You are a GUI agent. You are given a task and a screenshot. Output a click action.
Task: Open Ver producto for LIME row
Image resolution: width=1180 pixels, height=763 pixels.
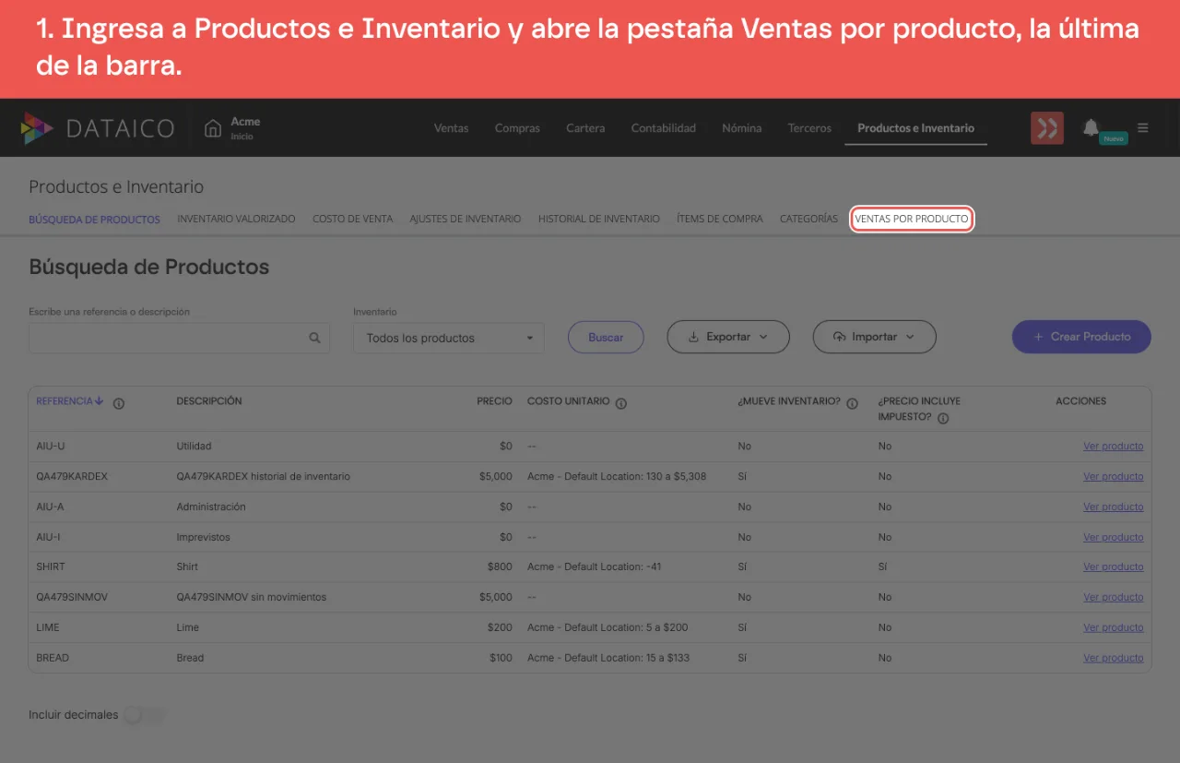pos(1113,627)
